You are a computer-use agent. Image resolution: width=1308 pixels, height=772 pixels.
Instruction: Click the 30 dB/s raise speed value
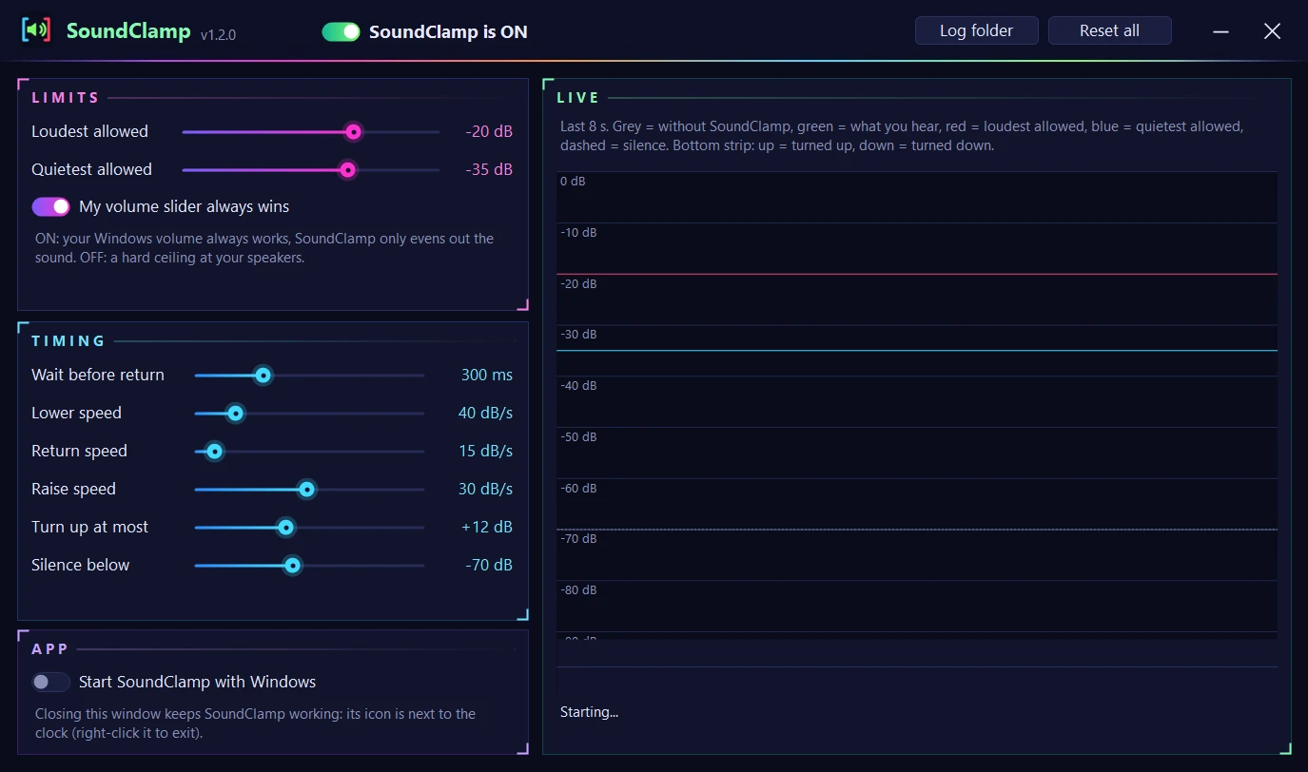(x=485, y=489)
